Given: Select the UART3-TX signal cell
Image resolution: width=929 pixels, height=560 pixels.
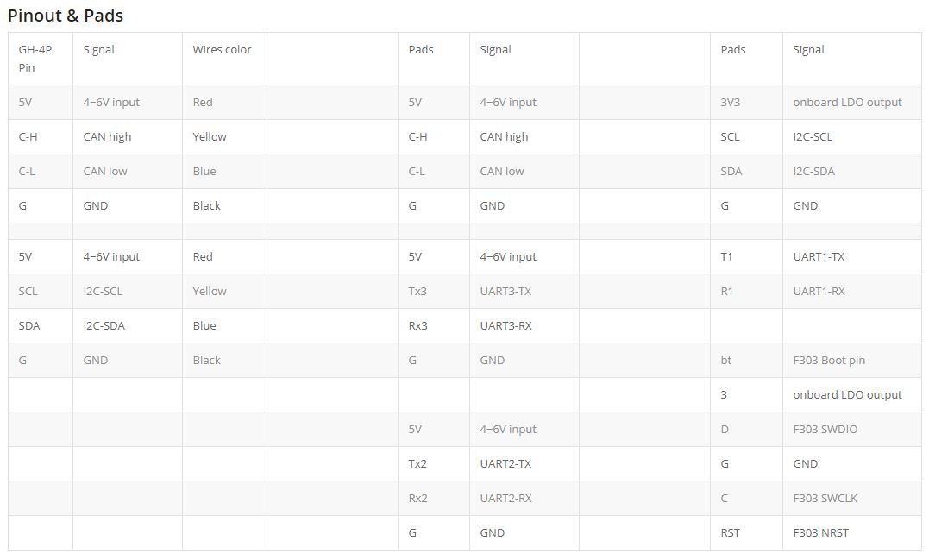Looking at the screenshot, I should [x=524, y=291].
